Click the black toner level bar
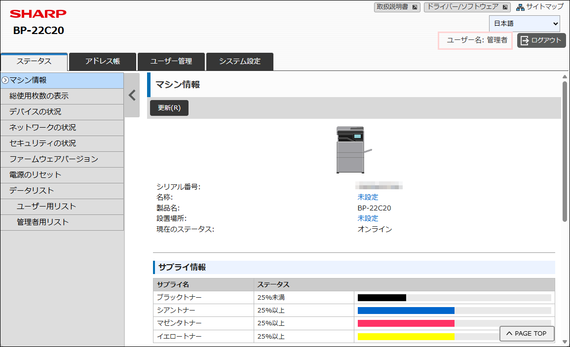Screen dimensions: 570x347 click(381, 298)
